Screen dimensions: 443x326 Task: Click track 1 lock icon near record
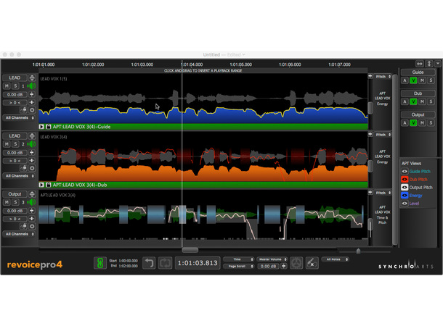tap(24, 110)
